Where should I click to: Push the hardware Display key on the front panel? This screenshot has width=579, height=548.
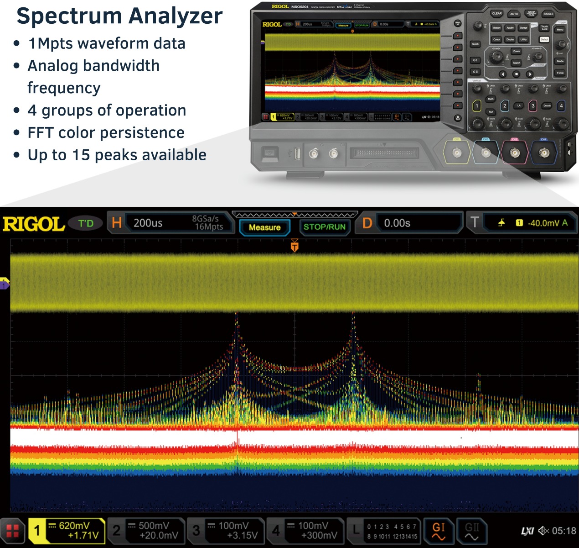coord(510,39)
